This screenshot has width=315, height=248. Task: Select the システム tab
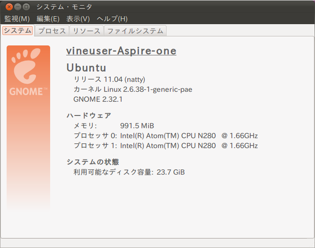pyautogui.click(x=17, y=31)
